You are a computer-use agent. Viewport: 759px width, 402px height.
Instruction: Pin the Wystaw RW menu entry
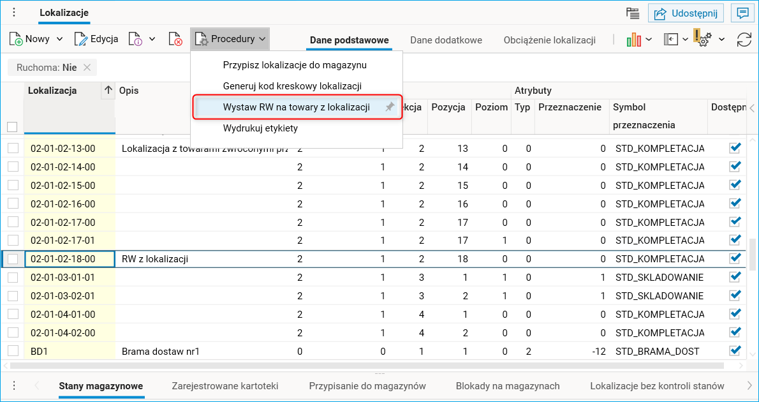click(389, 107)
